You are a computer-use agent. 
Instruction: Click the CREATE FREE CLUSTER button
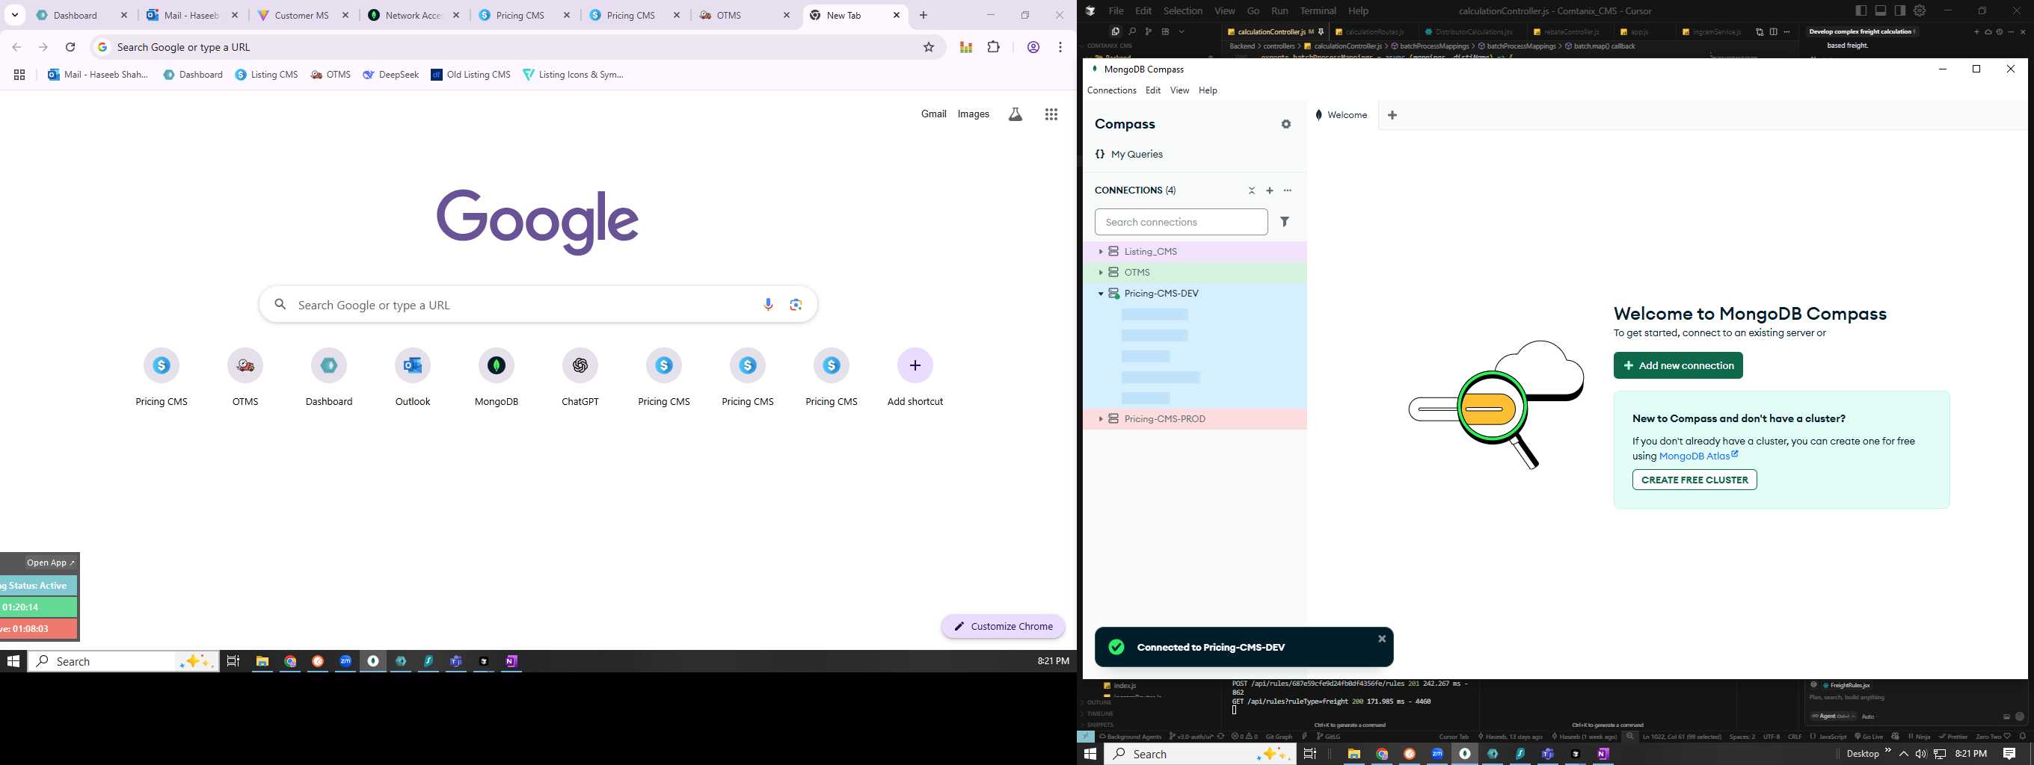tap(1695, 480)
